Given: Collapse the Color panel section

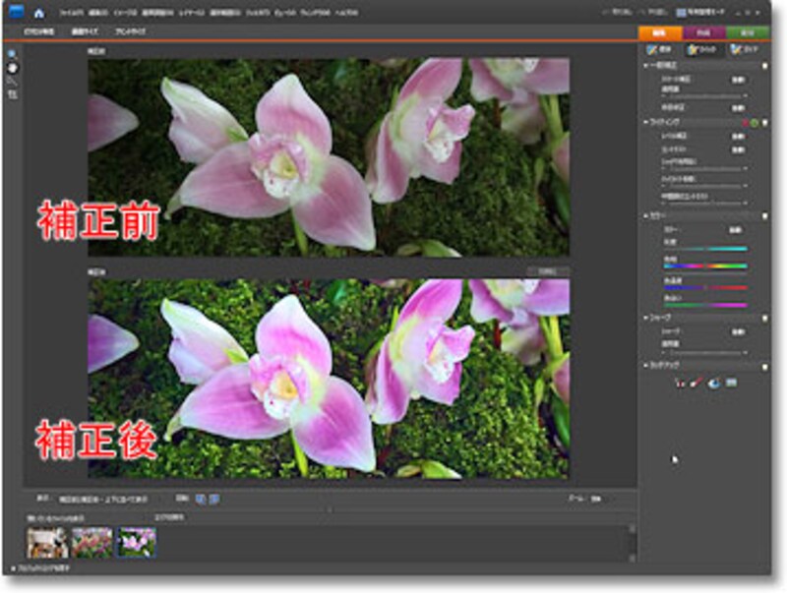Looking at the screenshot, I should pyautogui.click(x=644, y=214).
